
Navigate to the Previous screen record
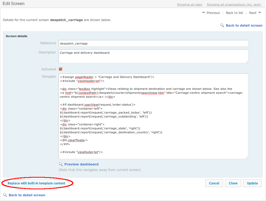(213, 13)
